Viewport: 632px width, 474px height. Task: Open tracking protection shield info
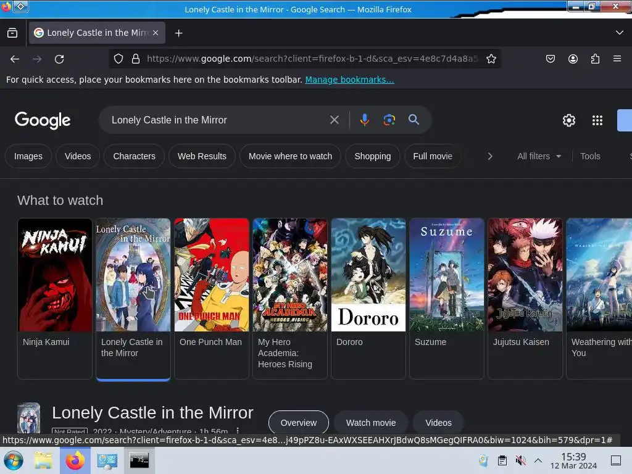pos(118,59)
